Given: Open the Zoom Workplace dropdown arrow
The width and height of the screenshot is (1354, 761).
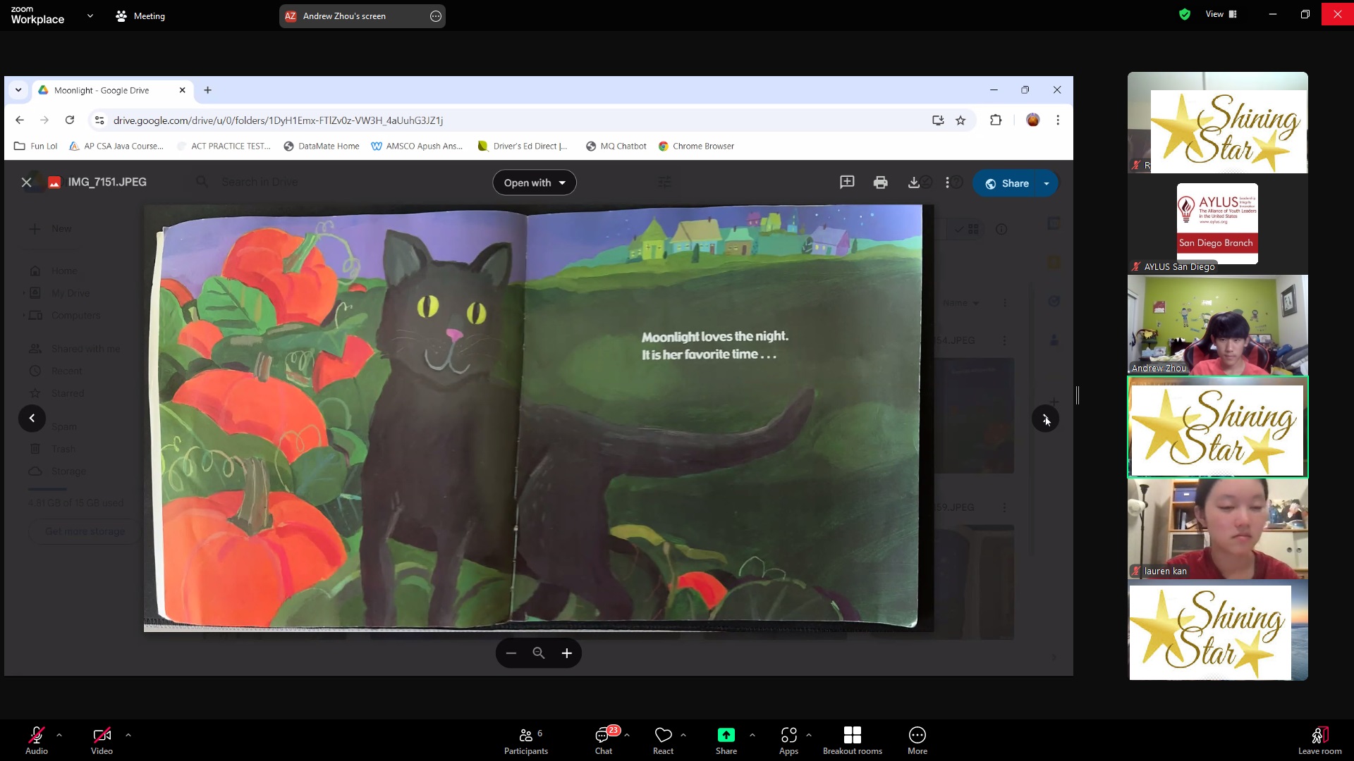Looking at the screenshot, I should click(x=90, y=16).
